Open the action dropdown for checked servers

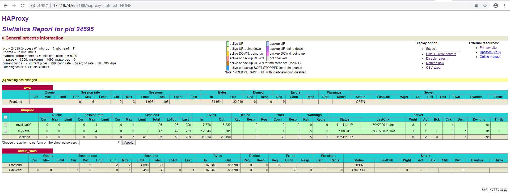pos(100,143)
